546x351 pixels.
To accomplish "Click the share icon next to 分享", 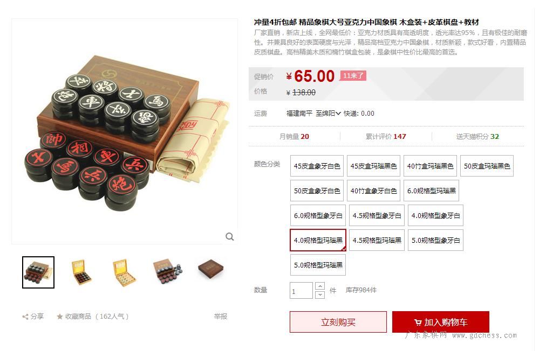I will [x=25, y=317].
